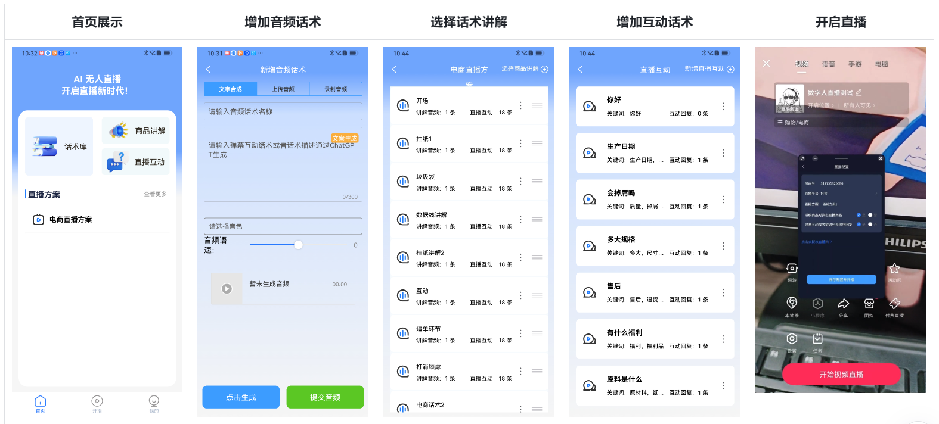Tap 新增直播互动 add button

(709, 69)
